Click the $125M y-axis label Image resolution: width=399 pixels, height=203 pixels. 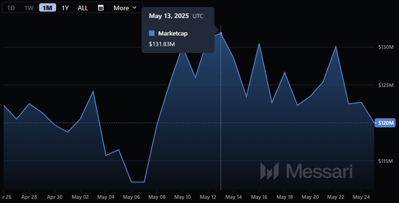(386, 85)
